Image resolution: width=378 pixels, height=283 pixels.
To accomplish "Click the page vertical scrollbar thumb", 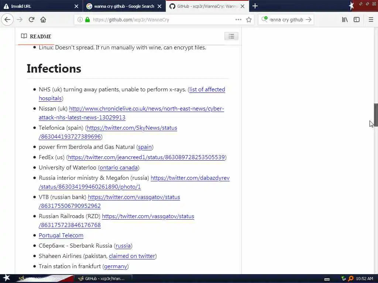I will [x=375, y=115].
